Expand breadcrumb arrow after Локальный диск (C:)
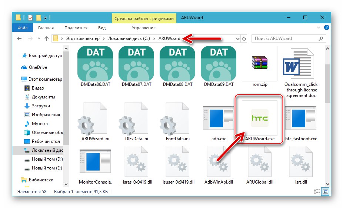Screen dimensions: 343x208 (x=154, y=38)
